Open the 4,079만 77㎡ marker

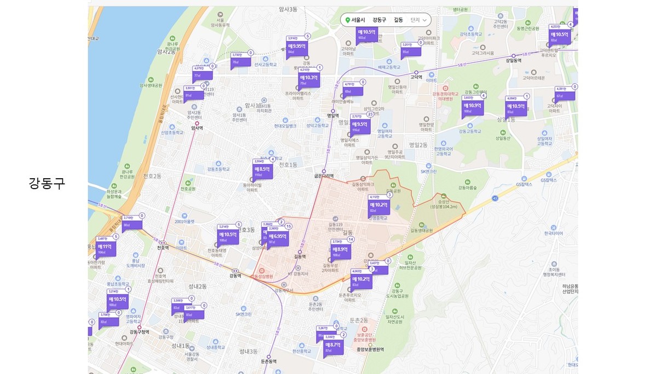(203, 73)
